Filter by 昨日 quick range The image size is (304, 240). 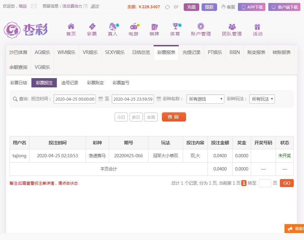coord(136,117)
